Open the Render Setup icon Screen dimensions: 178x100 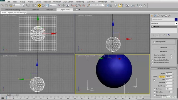(x=137, y=5)
